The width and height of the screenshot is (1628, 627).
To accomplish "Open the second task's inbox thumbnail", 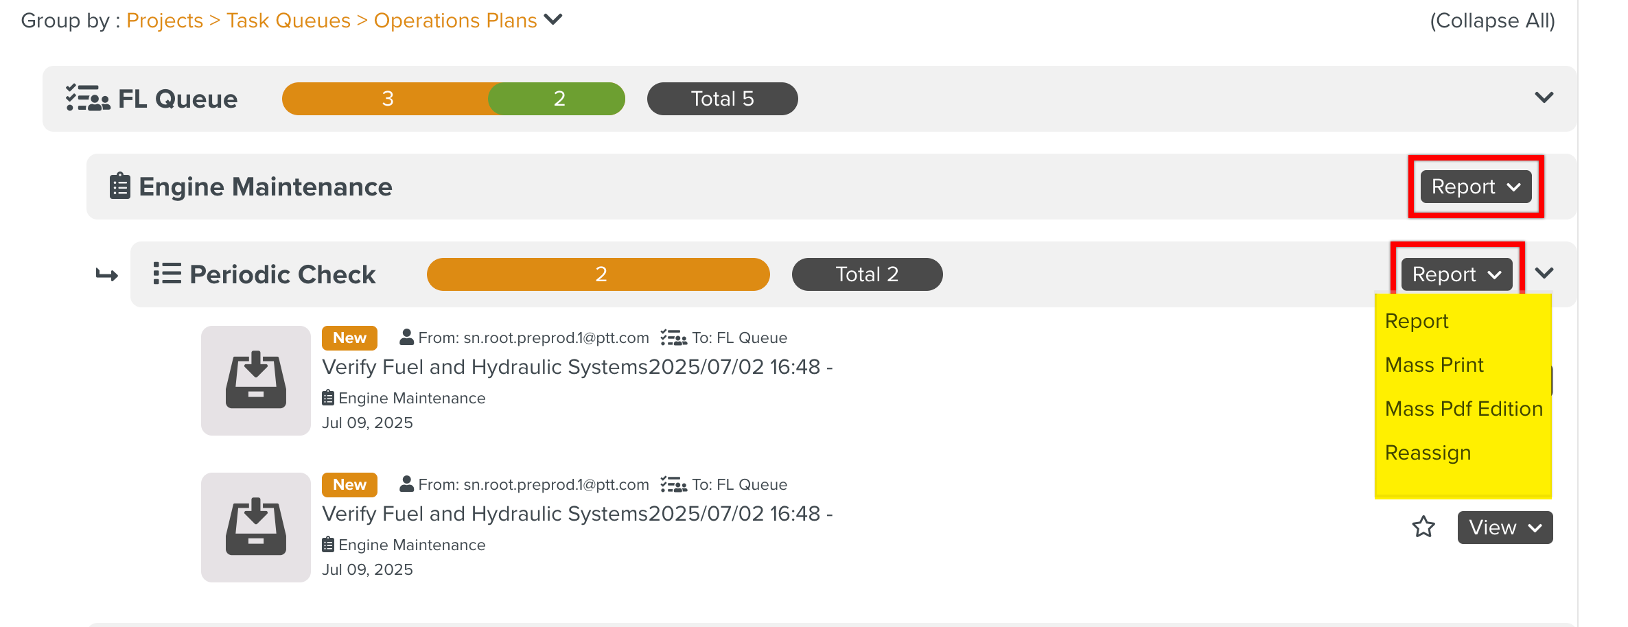I will [256, 528].
